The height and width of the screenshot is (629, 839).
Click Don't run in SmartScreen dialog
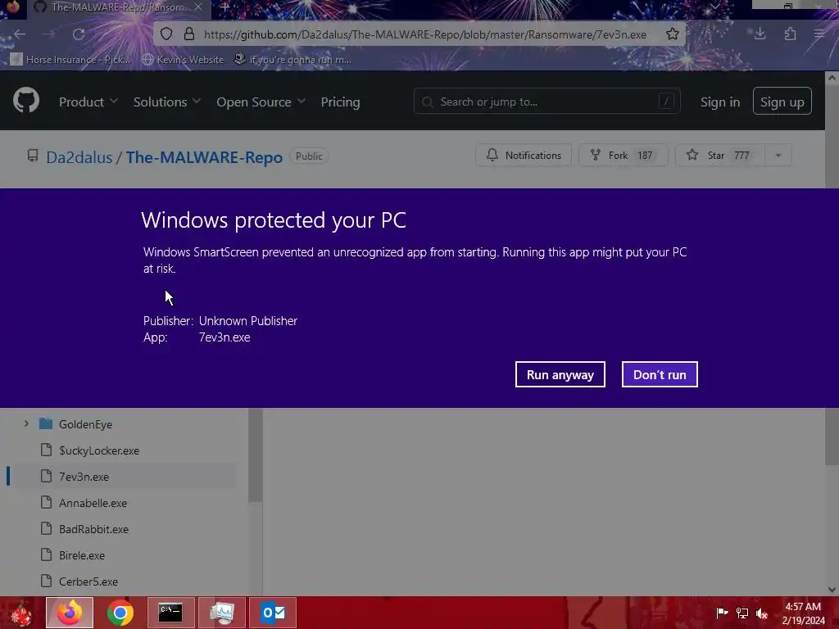[660, 374]
